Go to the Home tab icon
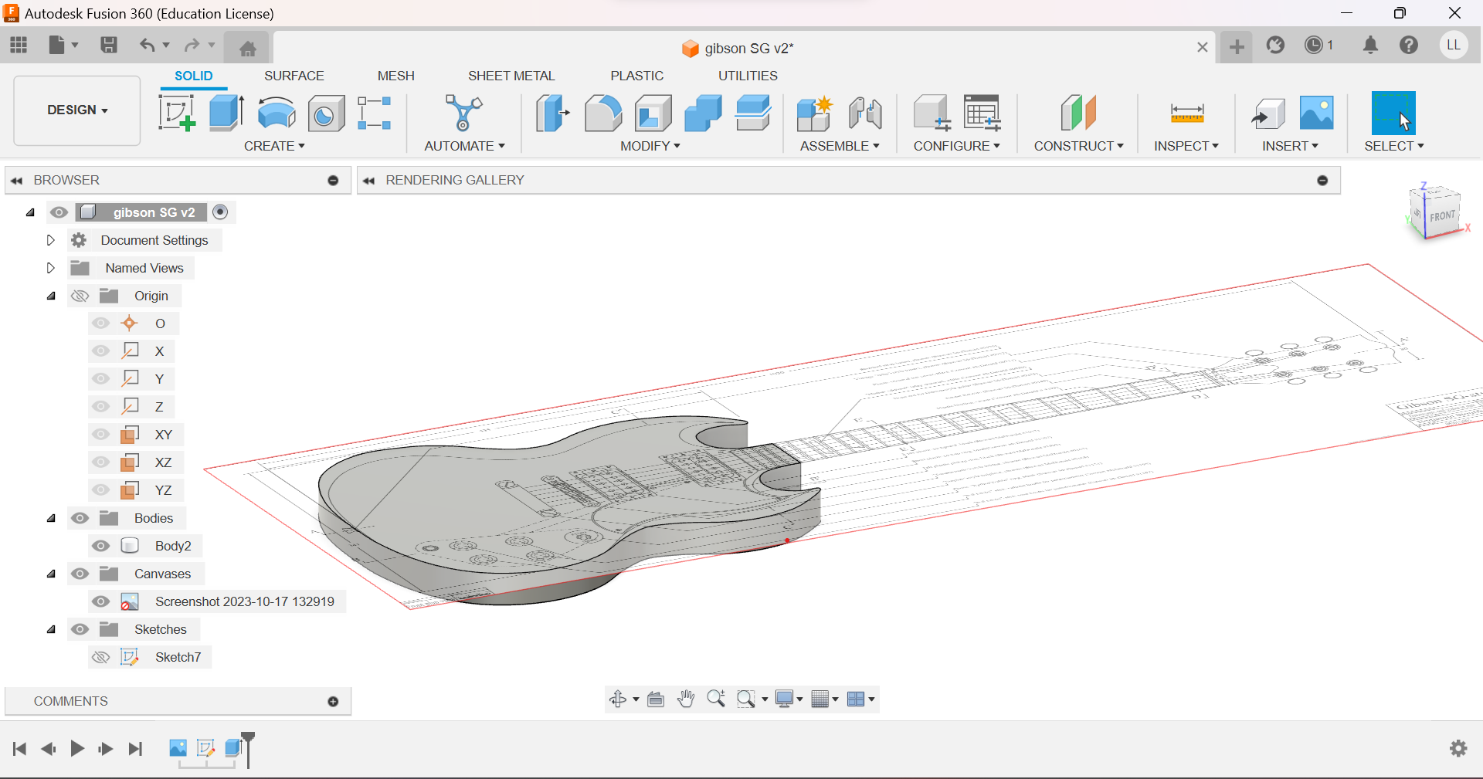Viewport: 1483px width, 779px height. [248, 49]
